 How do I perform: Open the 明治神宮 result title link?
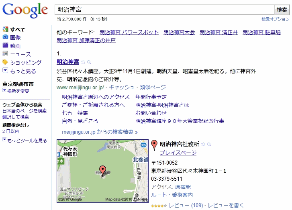point(68,62)
